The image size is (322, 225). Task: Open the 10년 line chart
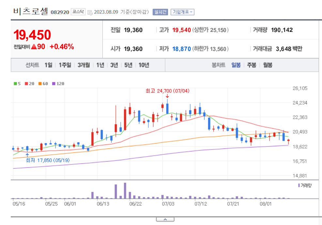tap(144, 65)
